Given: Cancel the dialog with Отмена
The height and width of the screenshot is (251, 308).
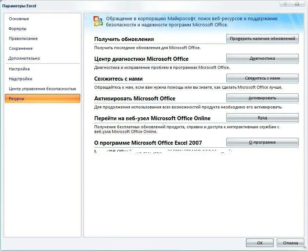Looking at the screenshot, I should (x=290, y=243).
